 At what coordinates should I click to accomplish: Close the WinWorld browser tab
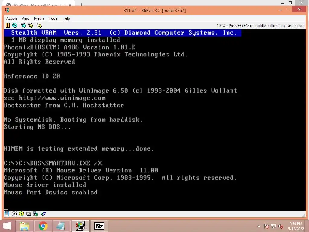tap(70, 5)
